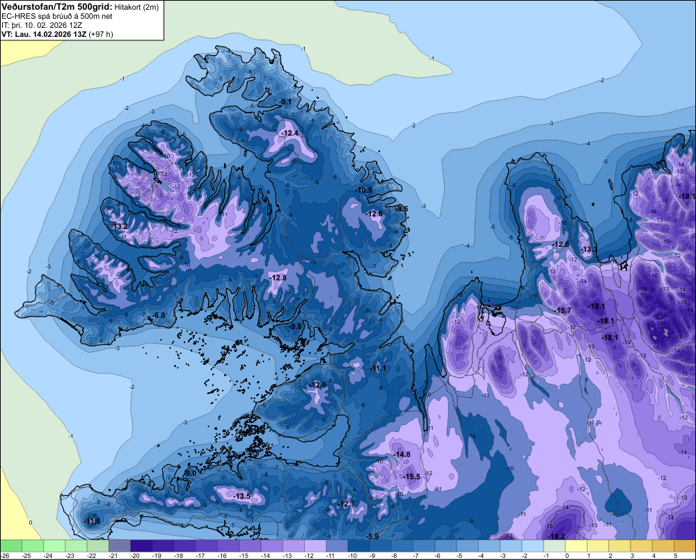Image resolution: width=696 pixels, height=560 pixels.
Task: Click the -19.1 temperature value on the map
Action: pos(596,306)
